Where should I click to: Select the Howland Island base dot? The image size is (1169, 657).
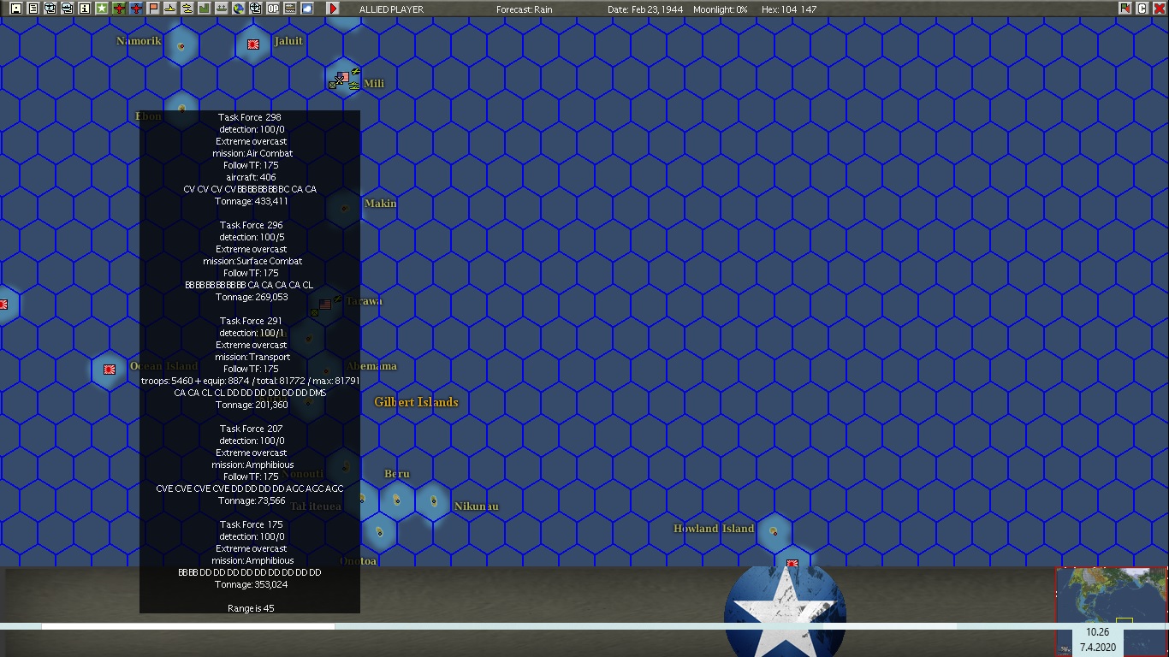pyautogui.click(x=774, y=532)
